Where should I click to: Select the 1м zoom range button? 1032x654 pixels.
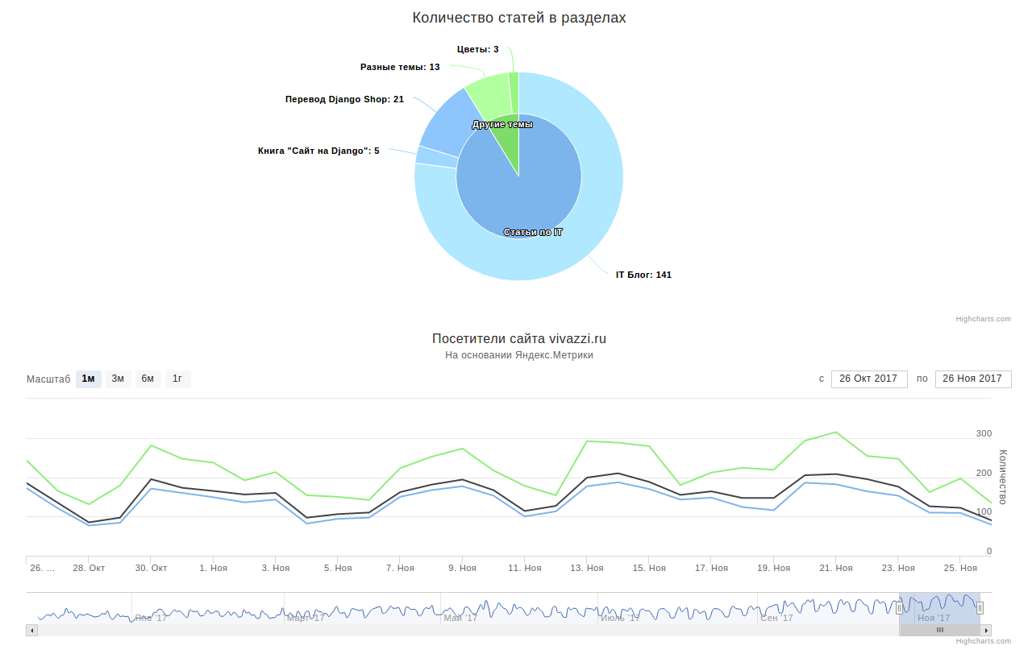pyautogui.click(x=89, y=379)
